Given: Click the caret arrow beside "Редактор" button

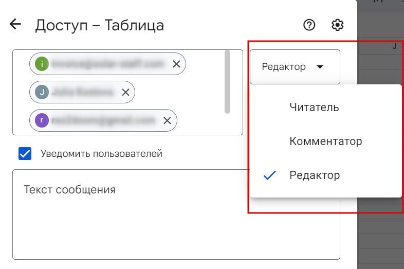Looking at the screenshot, I should point(320,67).
